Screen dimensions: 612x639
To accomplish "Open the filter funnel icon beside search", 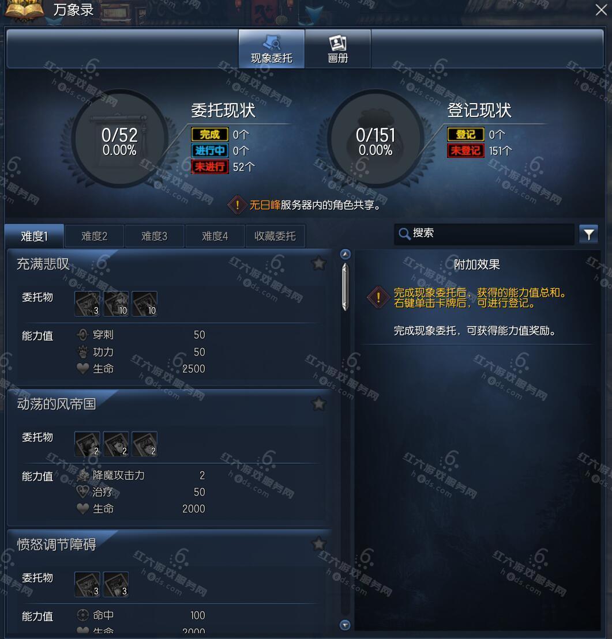I will click(x=588, y=235).
